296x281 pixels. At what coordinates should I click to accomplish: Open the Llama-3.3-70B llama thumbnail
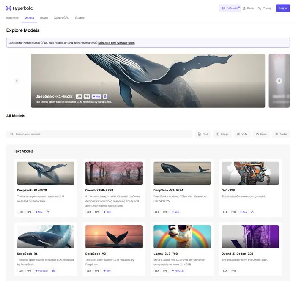pos(182,237)
